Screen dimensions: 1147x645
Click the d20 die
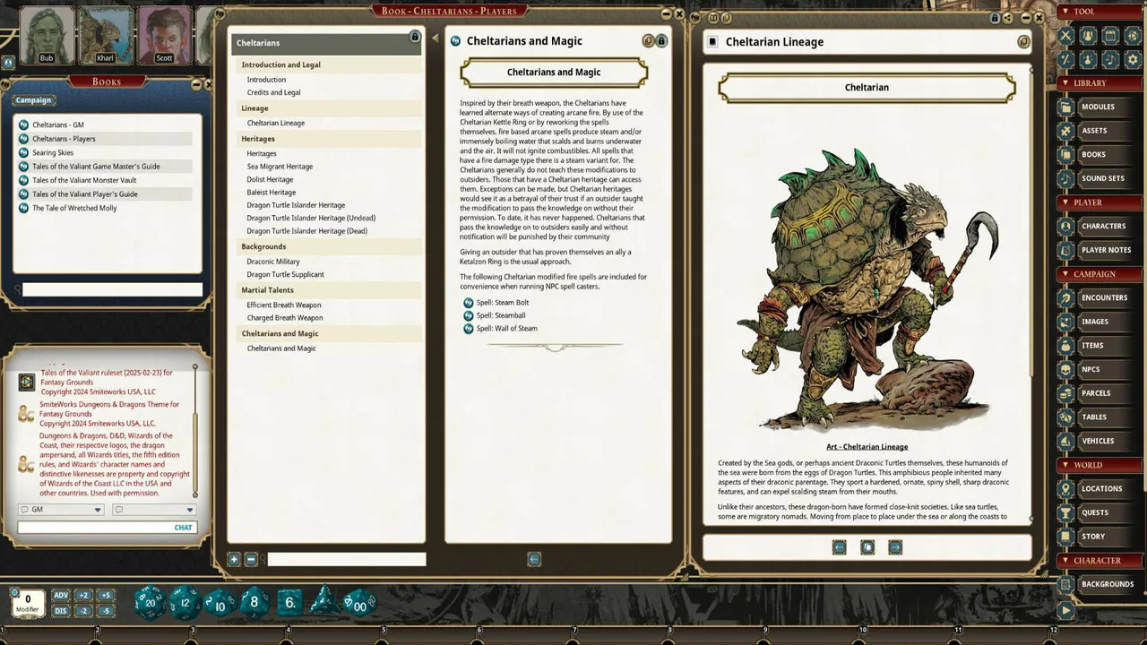(149, 603)
